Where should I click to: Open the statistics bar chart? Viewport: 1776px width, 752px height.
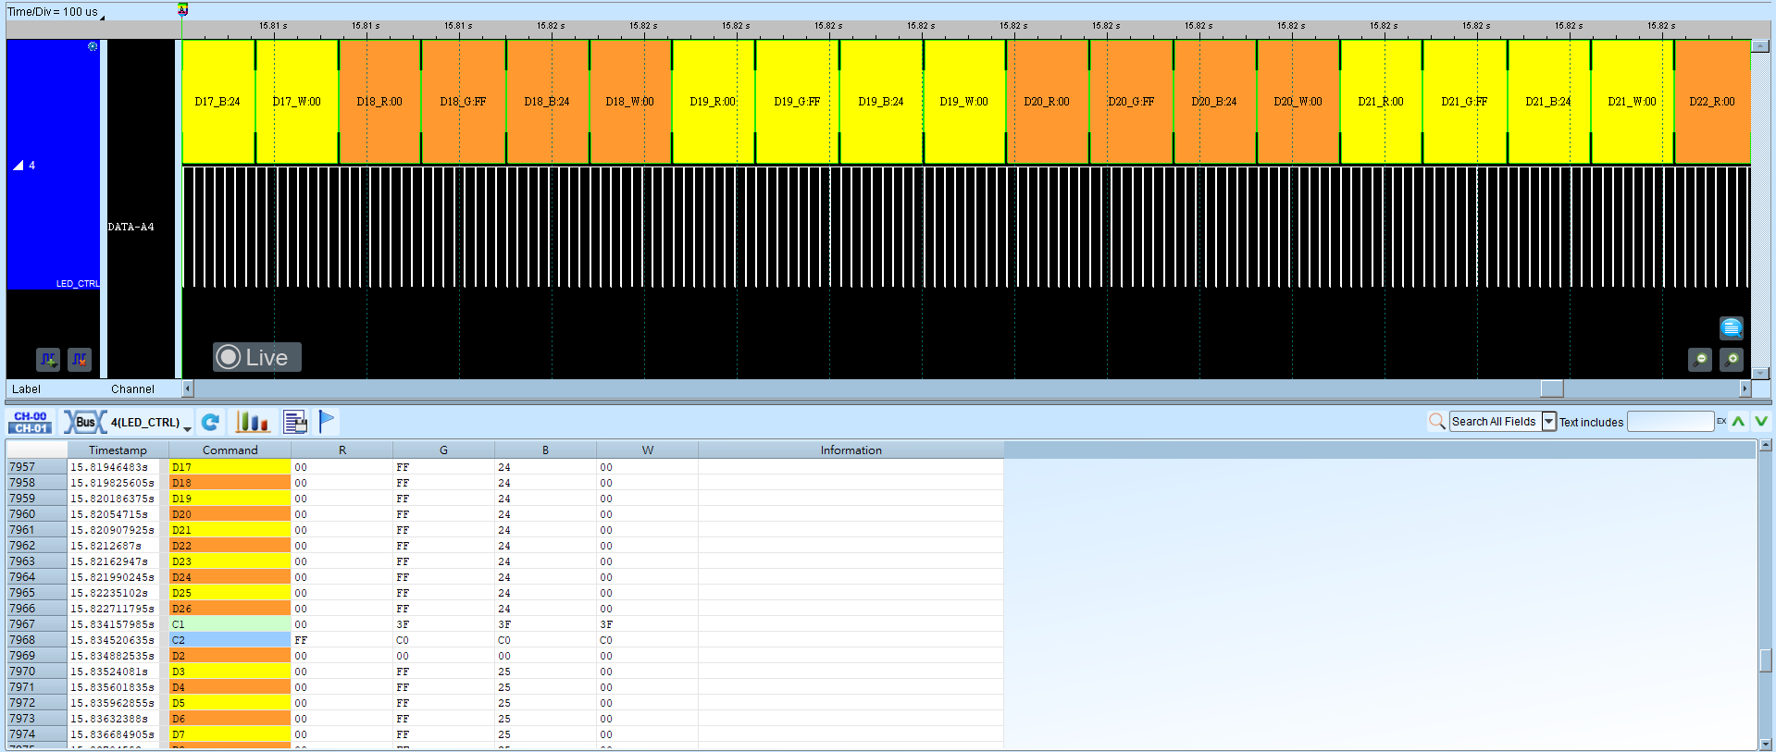tap(252, 423)
